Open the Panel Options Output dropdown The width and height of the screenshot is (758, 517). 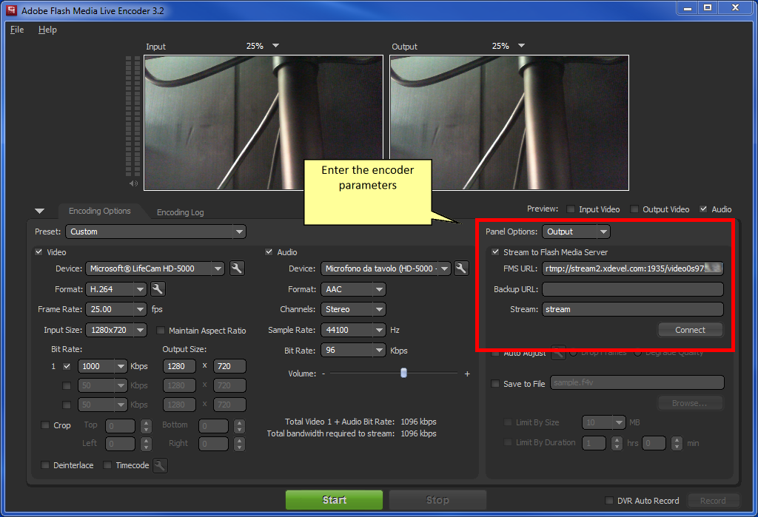576,232
